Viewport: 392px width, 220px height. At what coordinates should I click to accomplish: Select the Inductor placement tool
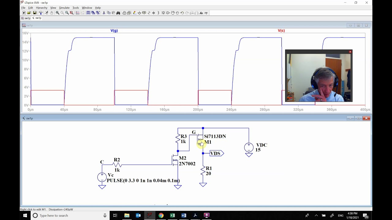point(158,13)
